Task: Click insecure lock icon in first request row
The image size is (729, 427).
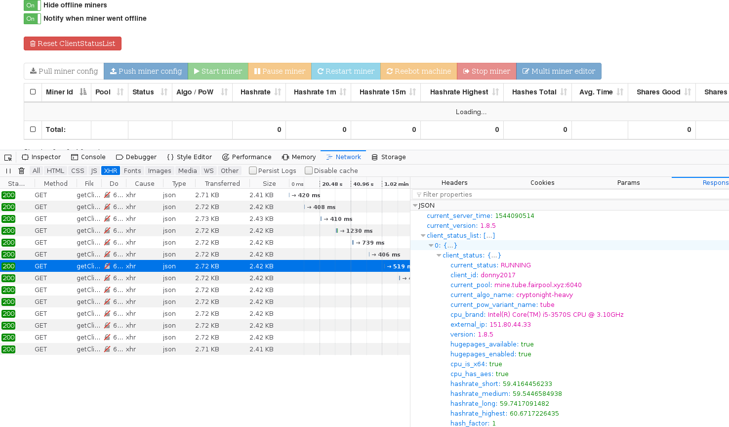Action: [107, 195]
